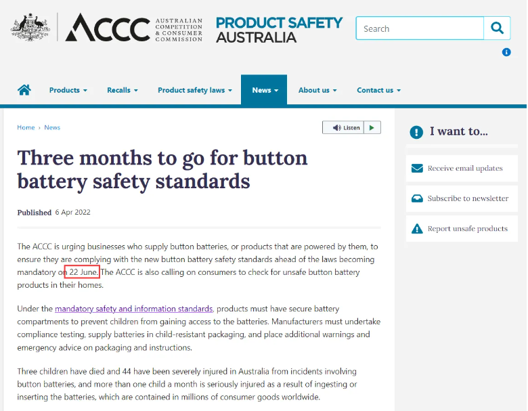Viewport: 528px width, 411px height.
Task: Click the home icon in navigation bar
Action: 24,90
